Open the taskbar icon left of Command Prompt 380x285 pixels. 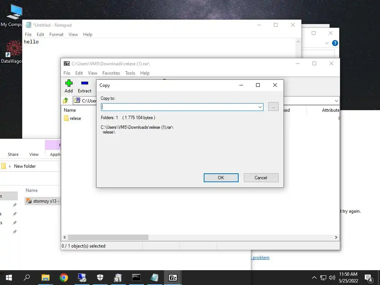tap(118, 278)
